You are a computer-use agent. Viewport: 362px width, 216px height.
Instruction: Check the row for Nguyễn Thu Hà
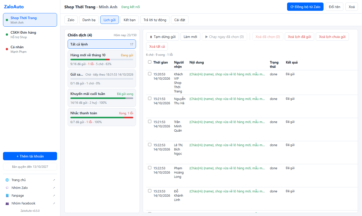coord(150,98)
